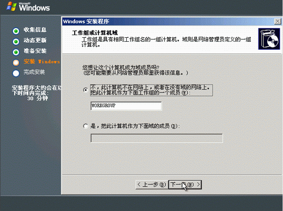This screenshot has width=283, height=211.
Task: Choose the domain member radio option
Action: [x=85, y=126]
